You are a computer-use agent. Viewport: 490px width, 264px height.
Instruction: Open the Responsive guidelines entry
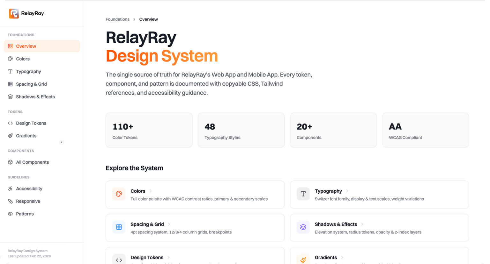[28, 201]
